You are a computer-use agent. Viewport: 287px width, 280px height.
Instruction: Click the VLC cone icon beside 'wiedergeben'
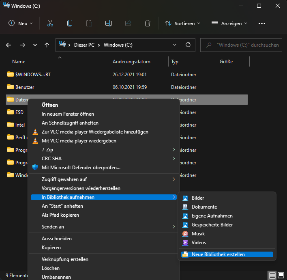coord(35,141)
